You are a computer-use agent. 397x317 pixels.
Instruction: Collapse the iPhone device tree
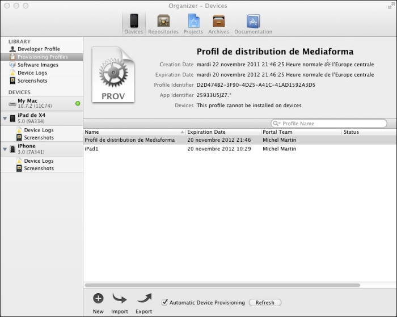(5, 149)
